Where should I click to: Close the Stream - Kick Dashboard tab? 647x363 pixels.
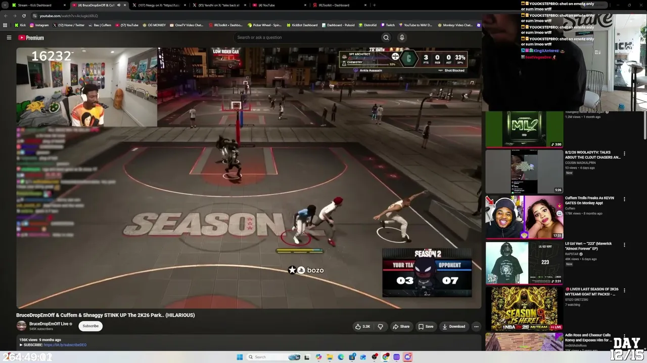[65, 5]
